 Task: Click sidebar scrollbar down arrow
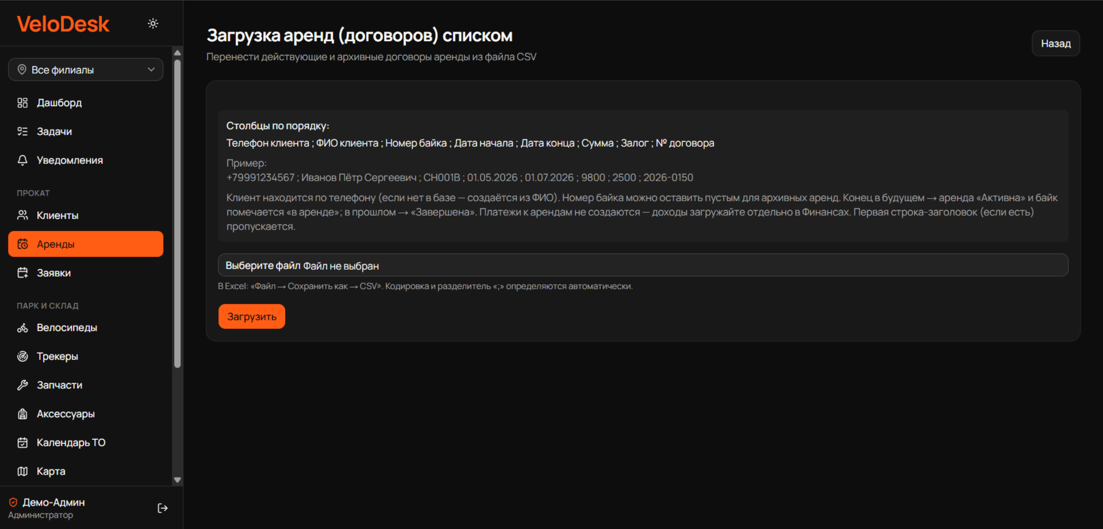point(178,480)
